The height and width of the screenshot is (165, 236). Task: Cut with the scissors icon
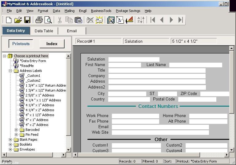pyautogui.click(x=60, y=20)
